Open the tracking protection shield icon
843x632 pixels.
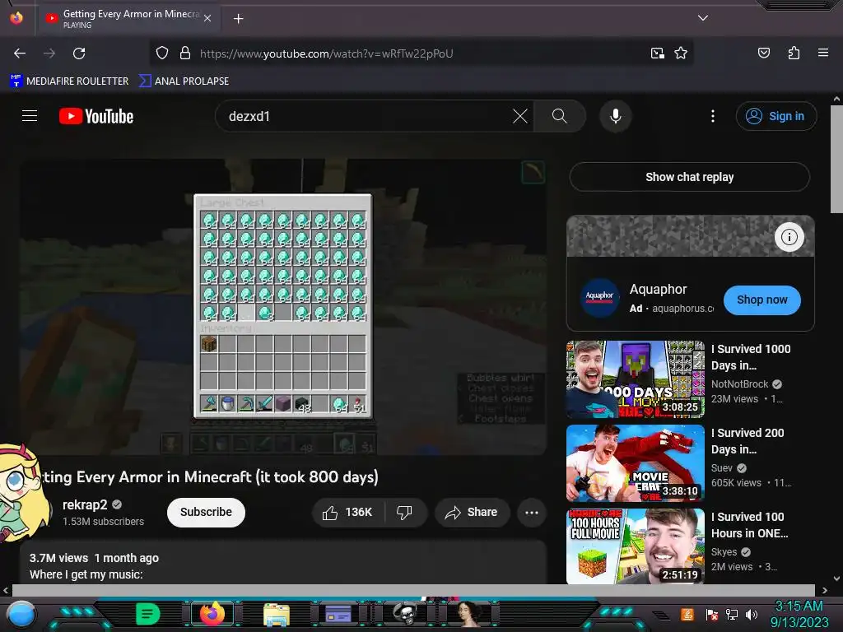[x=162, y=53]
